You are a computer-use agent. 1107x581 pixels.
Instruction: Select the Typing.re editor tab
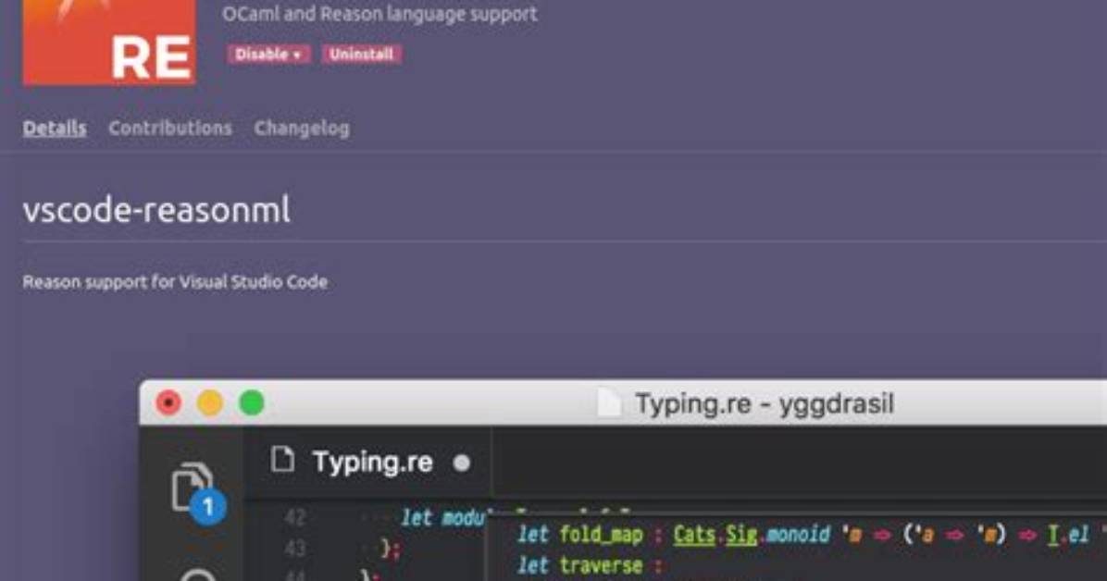point(367,463)
